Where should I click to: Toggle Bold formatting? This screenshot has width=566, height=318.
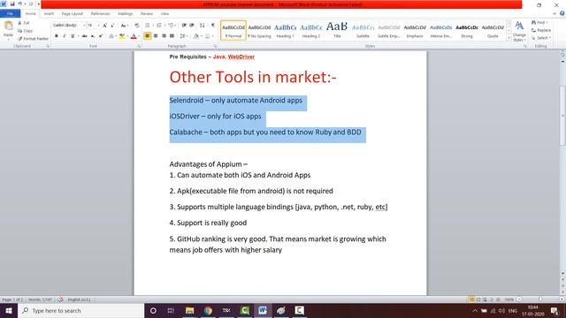coord(57,36)
